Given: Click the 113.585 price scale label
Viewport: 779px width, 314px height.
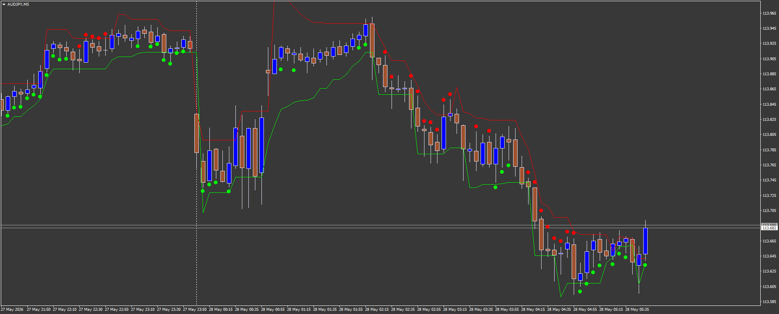Looking at the screenshot, I should tap(769, 302).
